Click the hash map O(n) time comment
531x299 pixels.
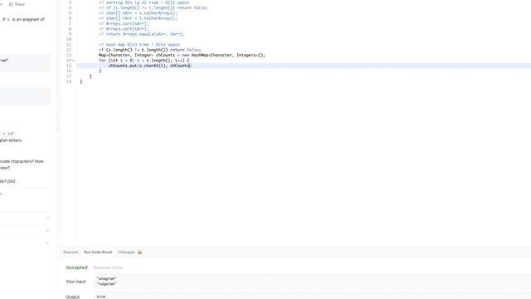click(139, 45)
